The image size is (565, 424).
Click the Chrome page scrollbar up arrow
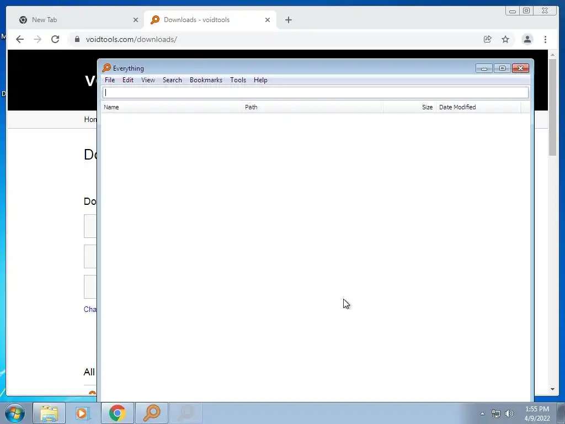[x=552, y=55]
